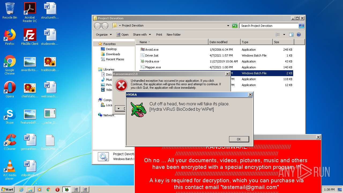Screen dimensions: 343x193
Task: Refresh the Project Devotion folder view
Action: pos(235,26)
